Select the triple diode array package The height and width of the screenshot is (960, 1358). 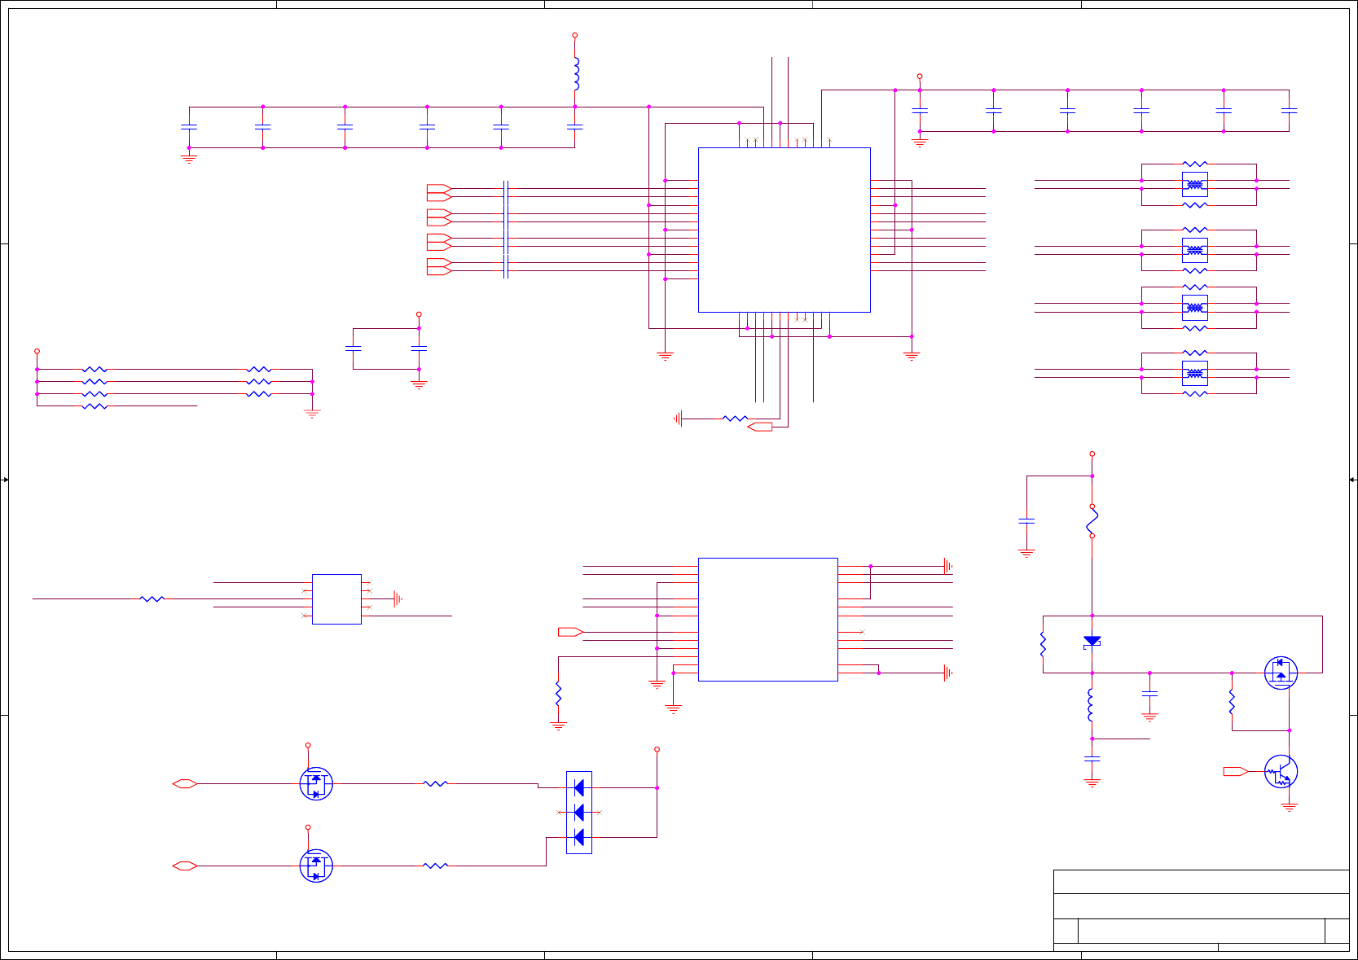(x=579, y=812)
